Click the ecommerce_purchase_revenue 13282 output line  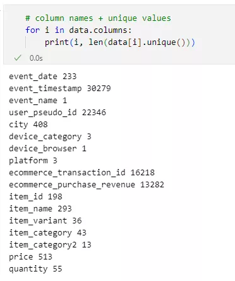[x=87, y=185]
